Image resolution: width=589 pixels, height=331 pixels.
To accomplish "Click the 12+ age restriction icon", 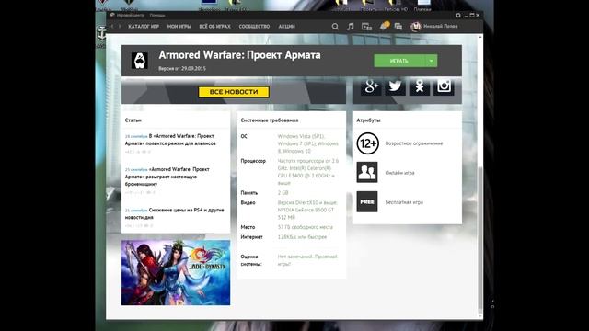I will pyautogui.click(x=367, y=143).
